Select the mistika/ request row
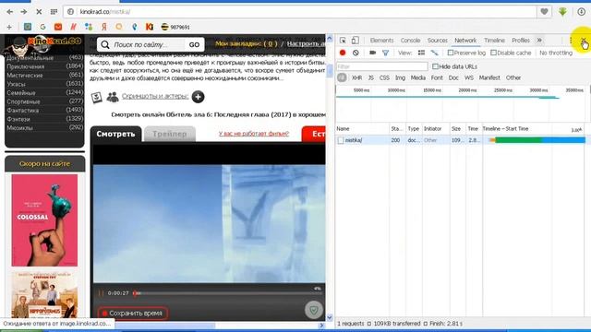591x332 pixels. (461, 140)
